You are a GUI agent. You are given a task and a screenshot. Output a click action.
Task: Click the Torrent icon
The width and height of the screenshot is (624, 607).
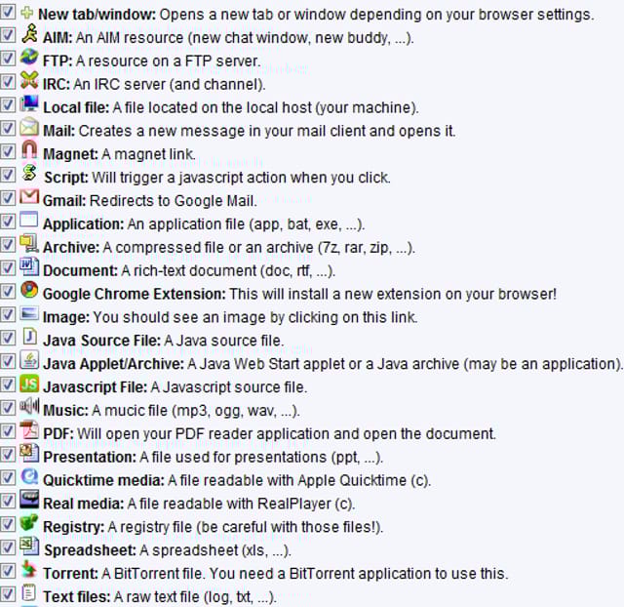click(x=29, y=569)
